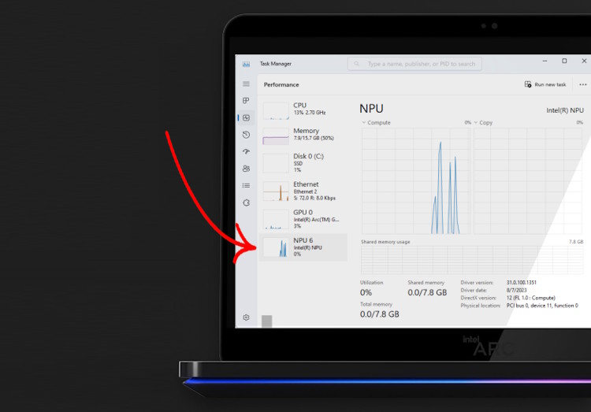Select GPU 0 Intel Arc entry
591x412 pixels.
tap(303, 219)
